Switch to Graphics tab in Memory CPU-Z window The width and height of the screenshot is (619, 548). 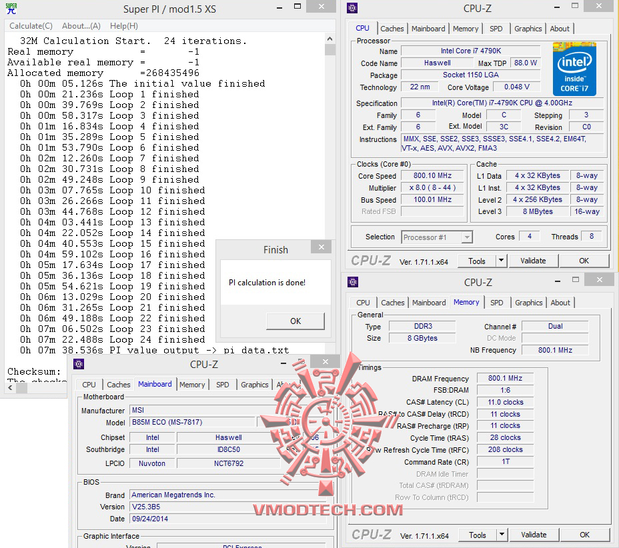click(x=528, y=303)
